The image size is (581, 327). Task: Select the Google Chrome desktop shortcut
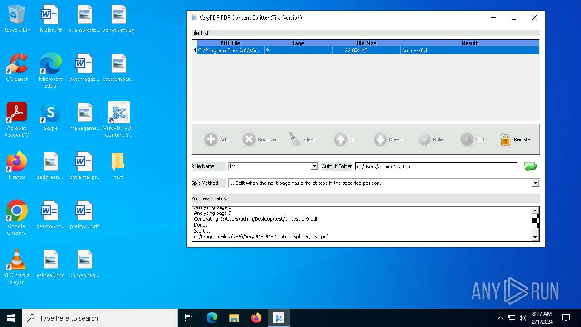pos(17,218)
